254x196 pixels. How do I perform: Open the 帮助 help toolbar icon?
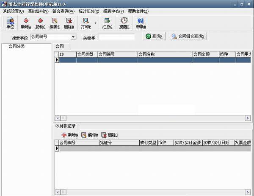coord(141,22)
